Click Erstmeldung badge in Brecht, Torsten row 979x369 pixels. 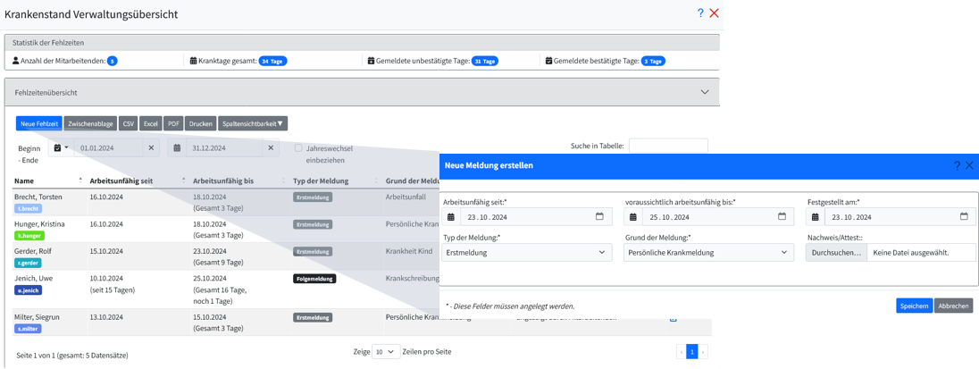(x=313, y=197)
